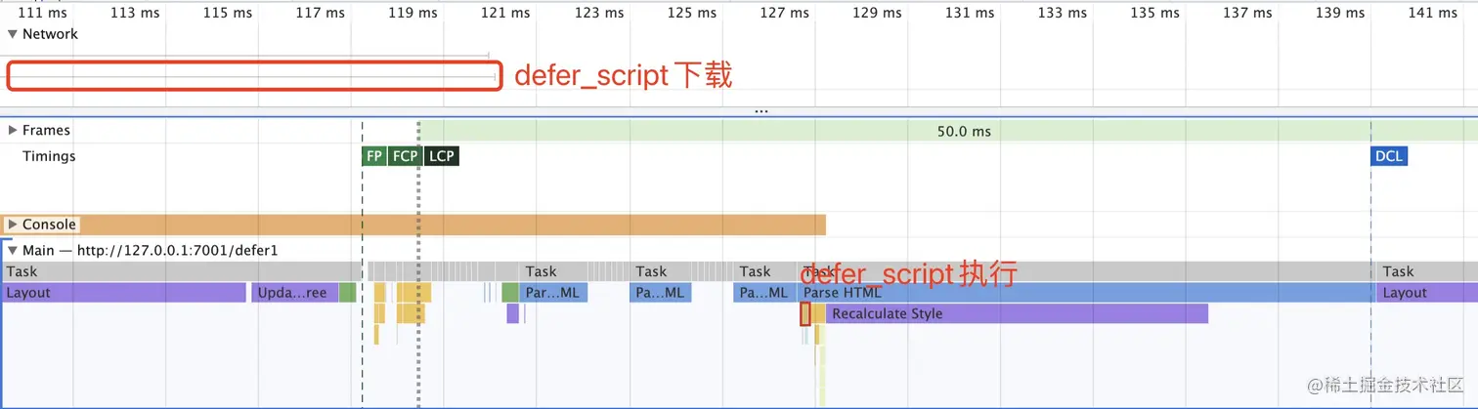This screenshot has width=1478, height=409.
Task: Click the 129 ms ruler label
Action: (x=878, y=13)
